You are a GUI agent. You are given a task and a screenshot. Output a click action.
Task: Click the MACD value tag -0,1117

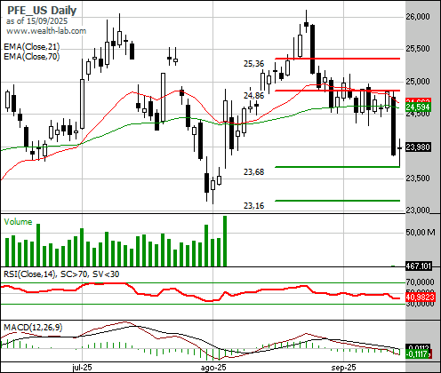tap(417, 353)
